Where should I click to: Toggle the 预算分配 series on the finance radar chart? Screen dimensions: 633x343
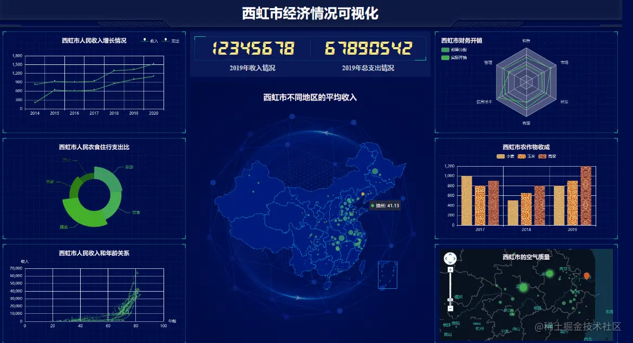coord(445,50)
